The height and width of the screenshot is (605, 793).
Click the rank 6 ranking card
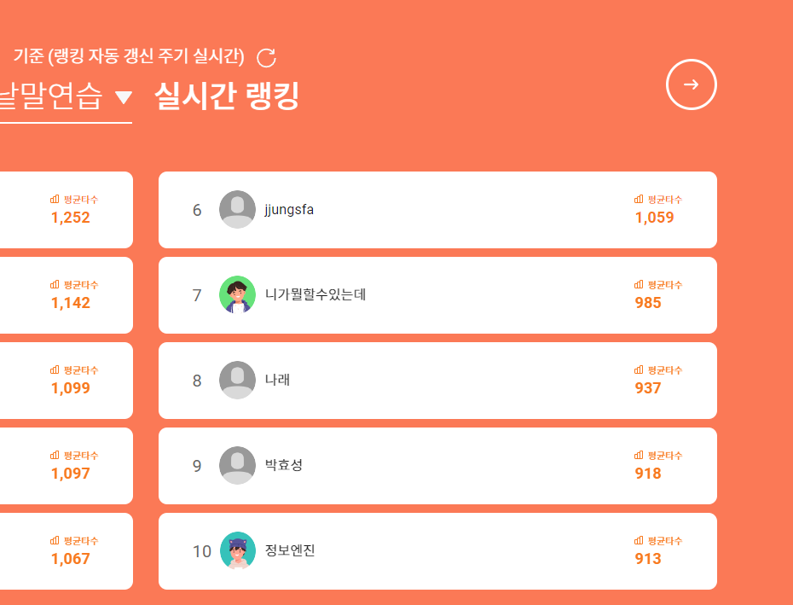[x=437, y=209]
